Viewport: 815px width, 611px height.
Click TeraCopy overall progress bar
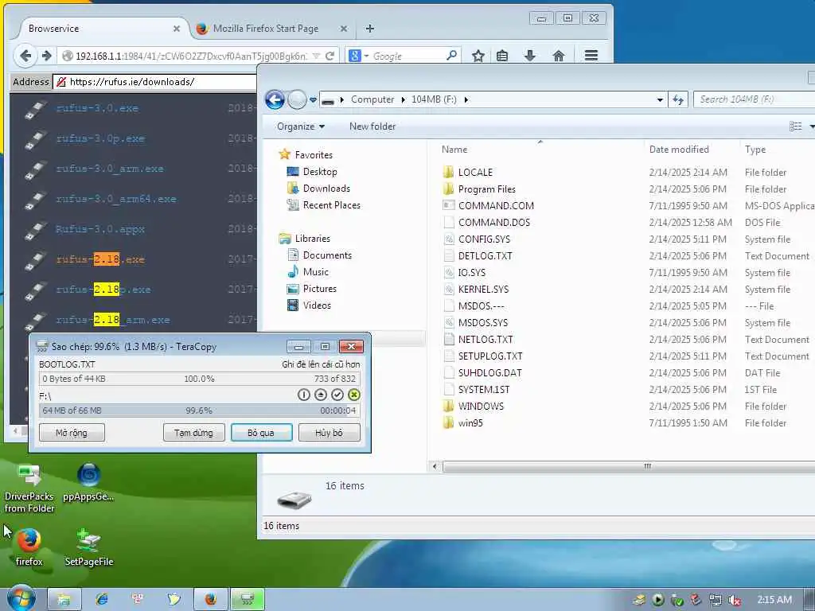[199, 411]
